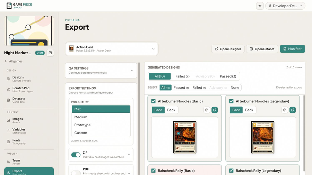Screen dimensions: 312x175
Task: Click the Game Piece Studio logo
Action: click(x=19, y=6)
